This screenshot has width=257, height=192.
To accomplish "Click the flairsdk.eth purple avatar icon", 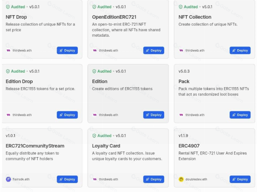I will [x=8, y=179].
